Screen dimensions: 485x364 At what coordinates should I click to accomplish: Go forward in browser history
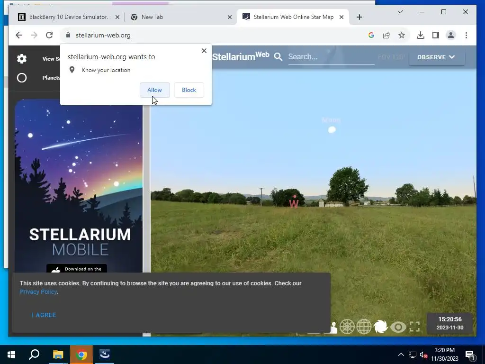pos(34,35)
